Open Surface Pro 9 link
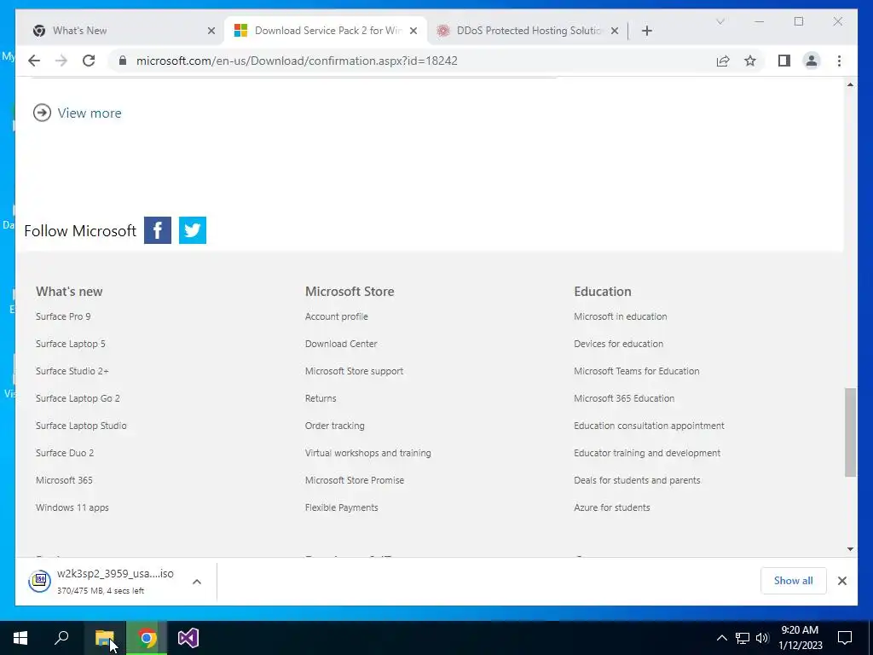 (x=63, y=316)
